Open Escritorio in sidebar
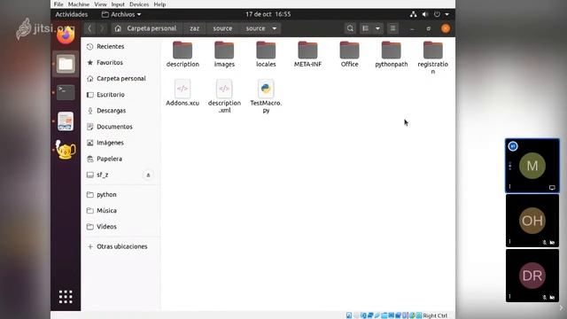Image resolution: width=567 pixels, height=319 pixels. 120,95
